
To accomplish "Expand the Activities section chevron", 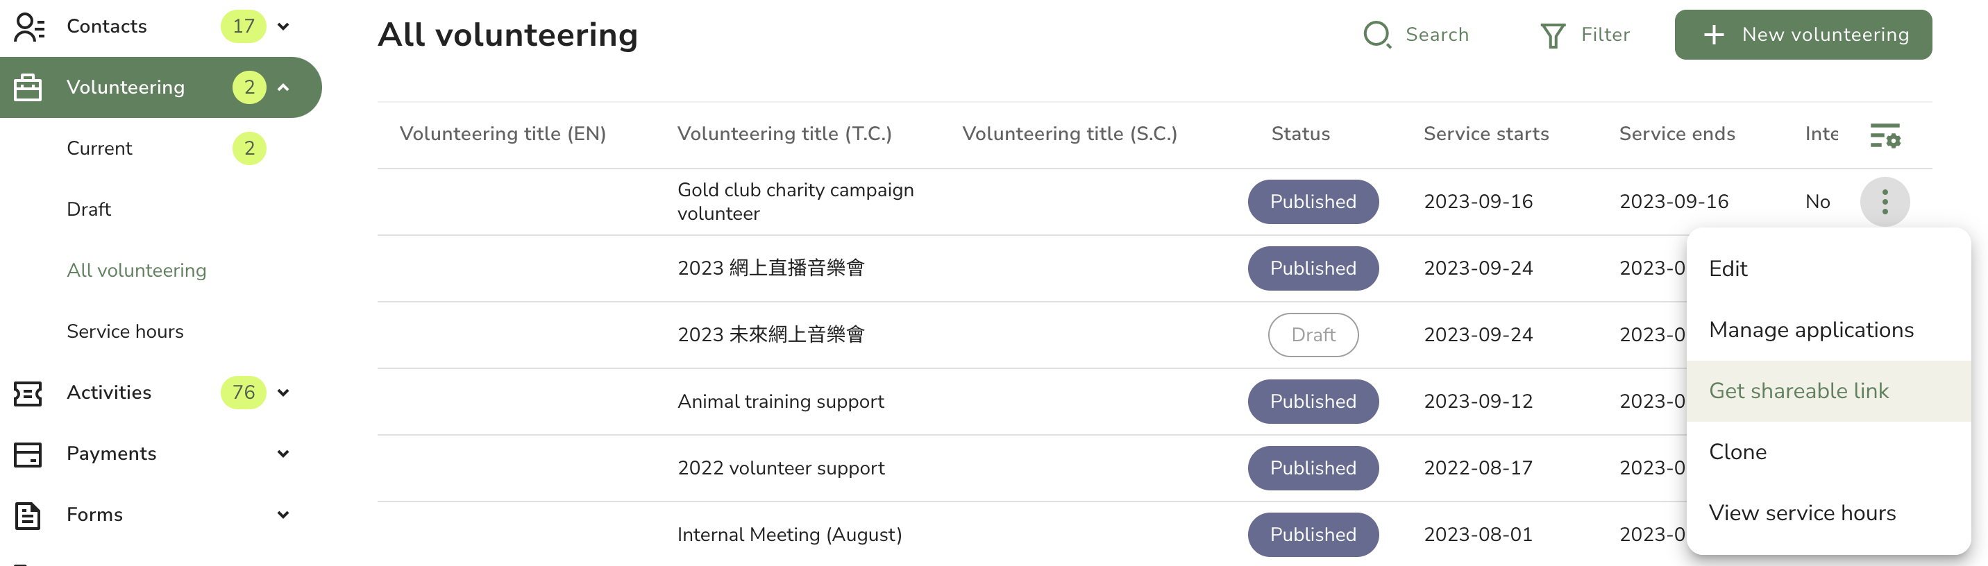I will point(283,393).
